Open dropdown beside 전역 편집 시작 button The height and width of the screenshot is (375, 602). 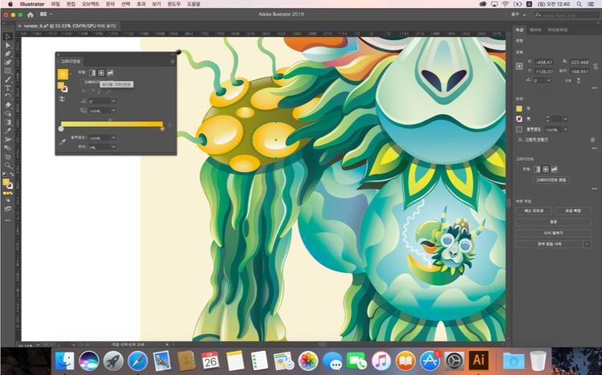point(587,244)
